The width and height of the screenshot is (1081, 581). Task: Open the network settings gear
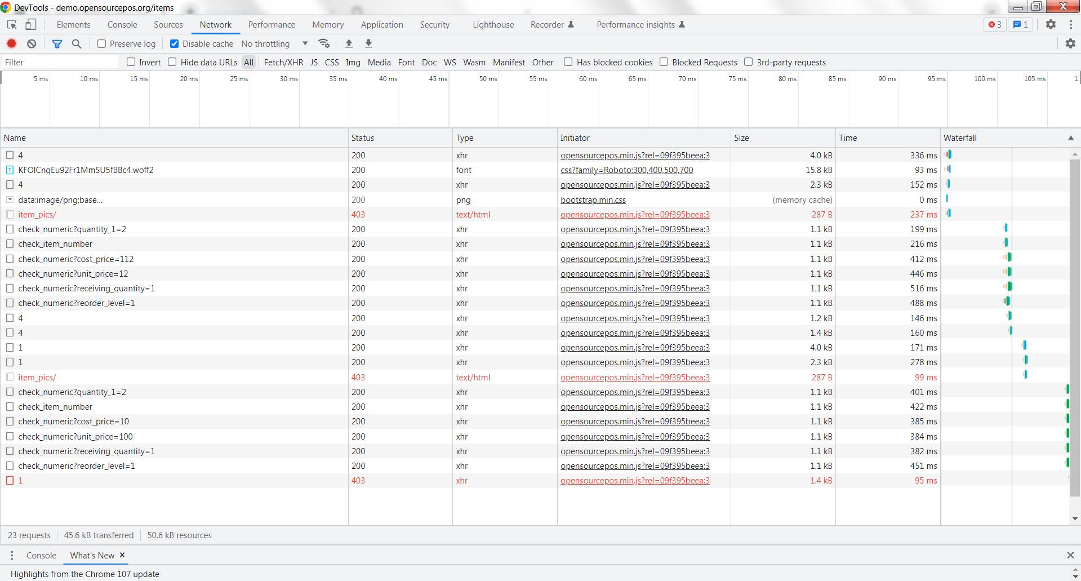(x=1071, y=43)
